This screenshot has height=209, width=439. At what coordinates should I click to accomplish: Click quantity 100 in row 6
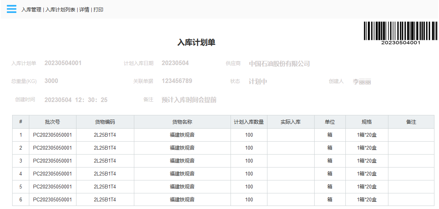tap(249, 199)
